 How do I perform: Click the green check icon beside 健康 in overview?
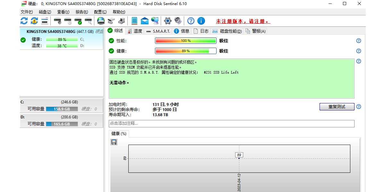(x=111, y=51)
